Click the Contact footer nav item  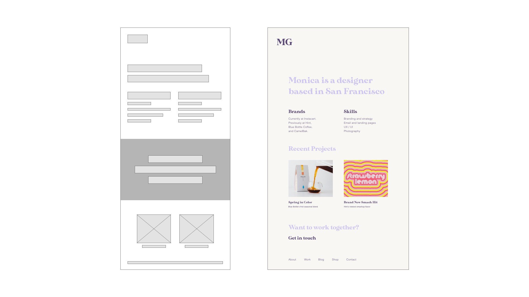(351, 259)
